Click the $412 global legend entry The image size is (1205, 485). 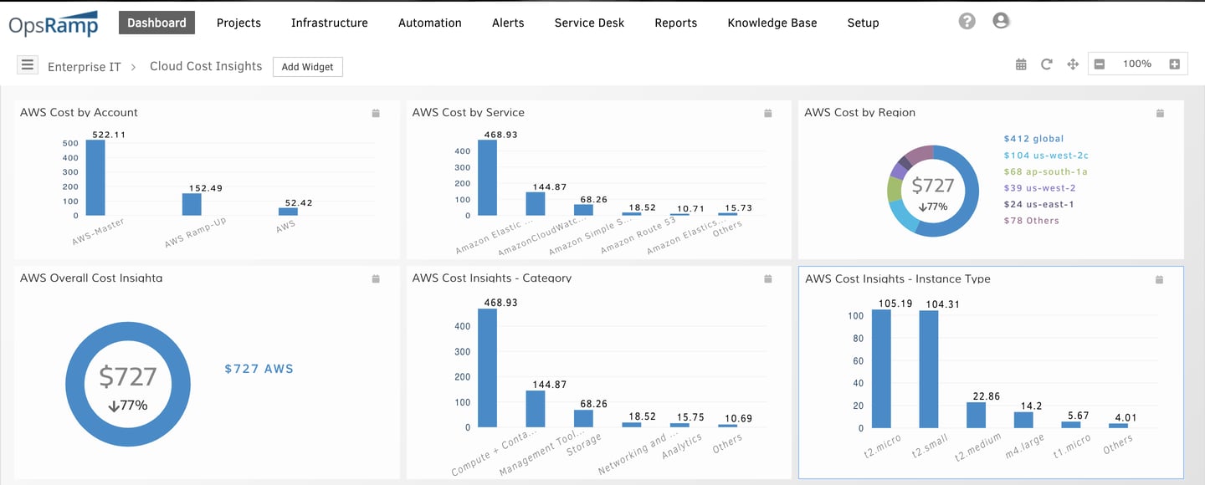tap(1033, 138)
